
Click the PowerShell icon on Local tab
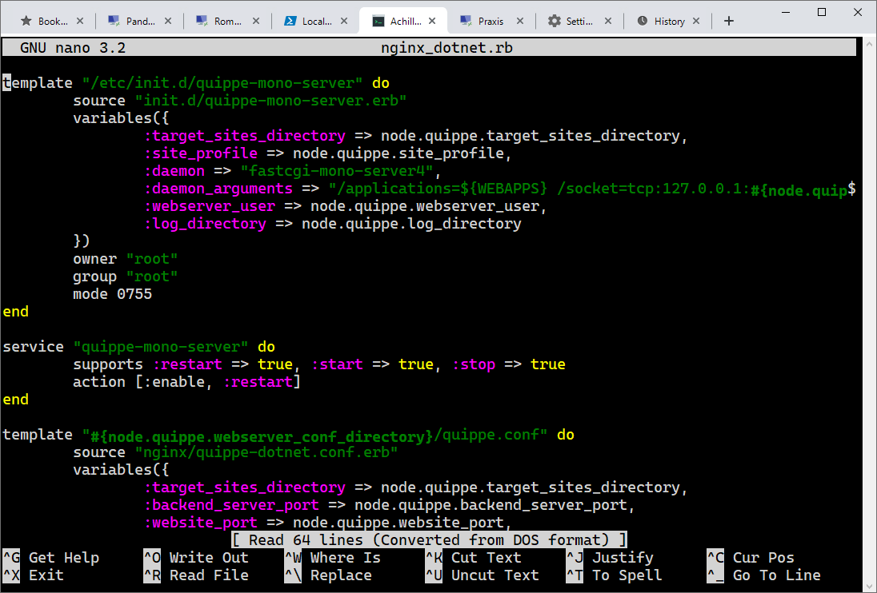pos(290,22)
